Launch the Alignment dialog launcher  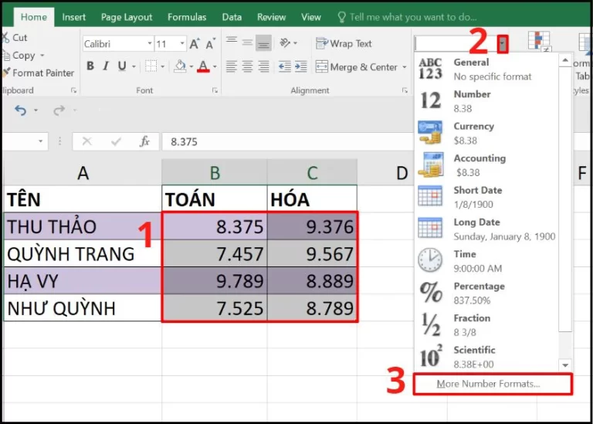pyautogui.click(x=405, y=90)
